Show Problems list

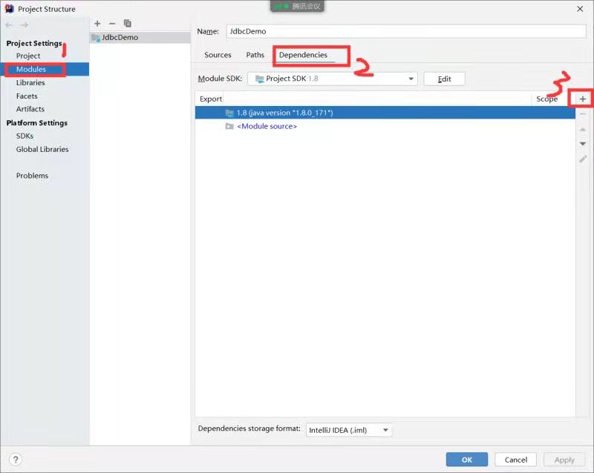pyautogui.click(x=32, y=176)
